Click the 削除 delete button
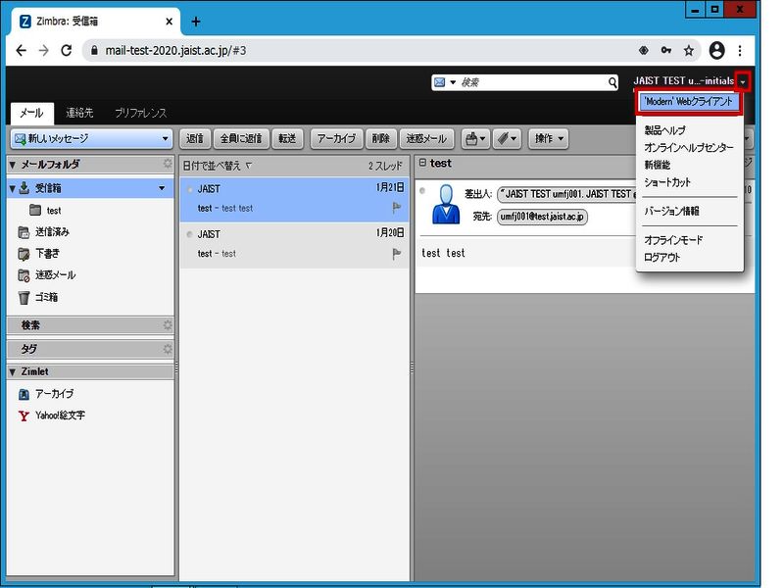 pos(381,139)
